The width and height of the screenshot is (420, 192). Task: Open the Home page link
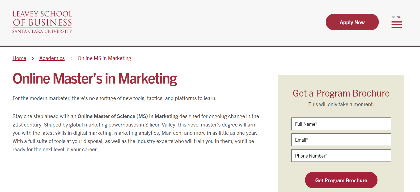pos(19,58)
